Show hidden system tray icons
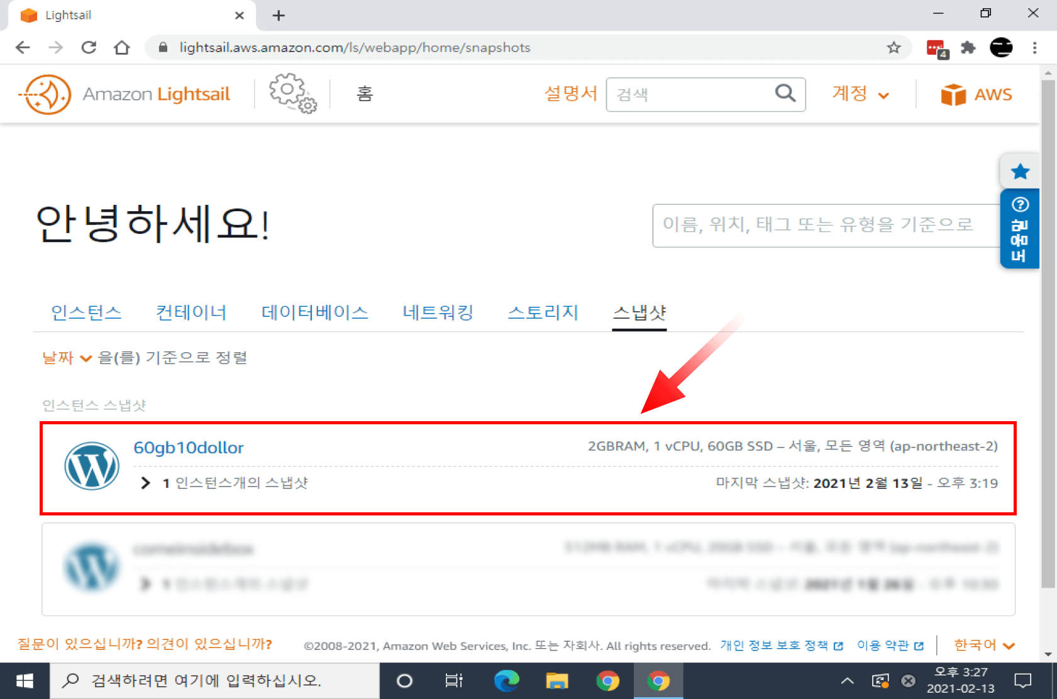Viewport: 1057px width, 699px height. tap(847, 681)
